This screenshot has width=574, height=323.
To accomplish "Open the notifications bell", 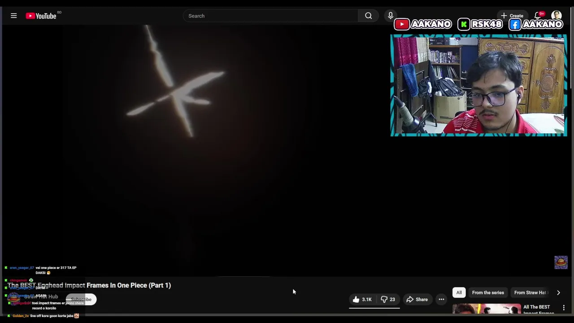I will pos(538,16).
